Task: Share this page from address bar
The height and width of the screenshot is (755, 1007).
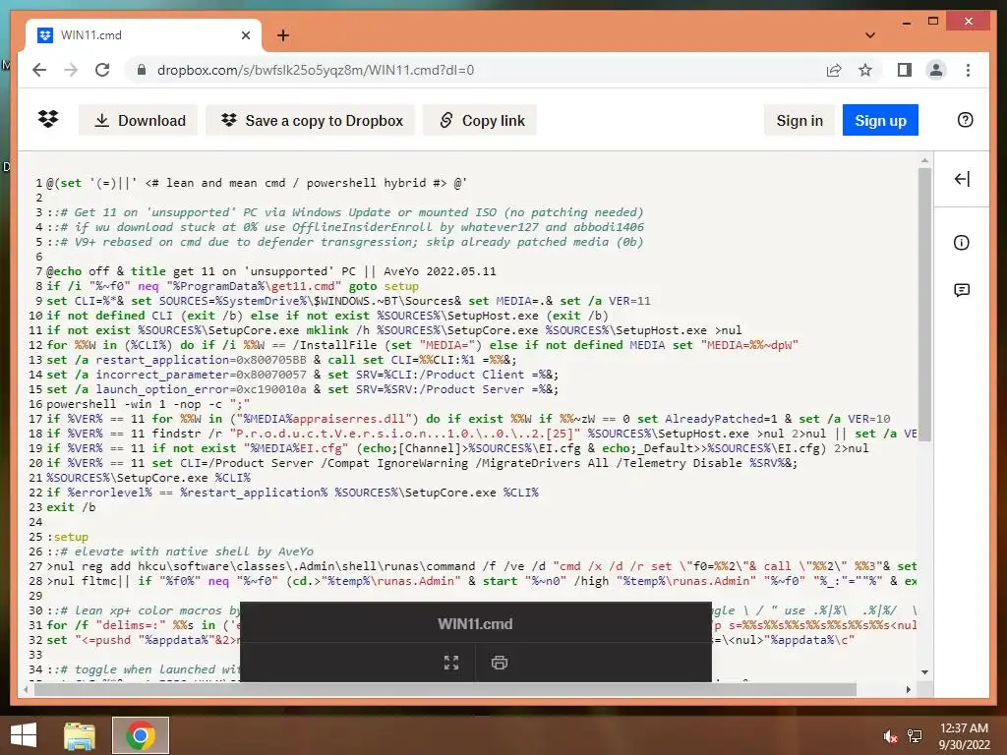Action: pyautogui.click(x=834, y=70)
